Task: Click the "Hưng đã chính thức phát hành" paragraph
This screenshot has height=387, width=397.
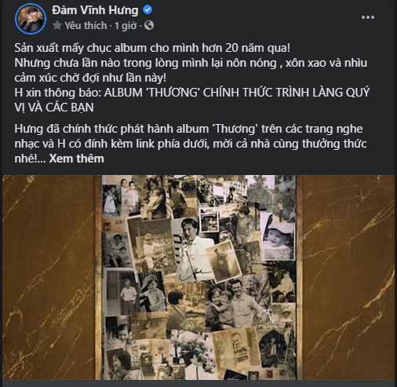Action: 191,144
